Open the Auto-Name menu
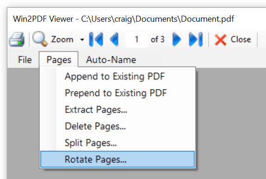Screen dimensions: 266x179 pos(111,60)
